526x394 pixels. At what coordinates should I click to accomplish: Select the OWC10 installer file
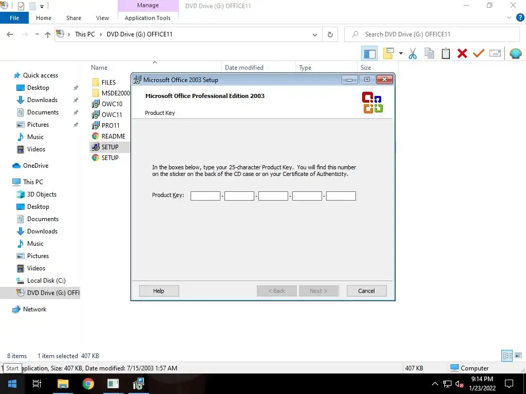(x=107, y=104)
